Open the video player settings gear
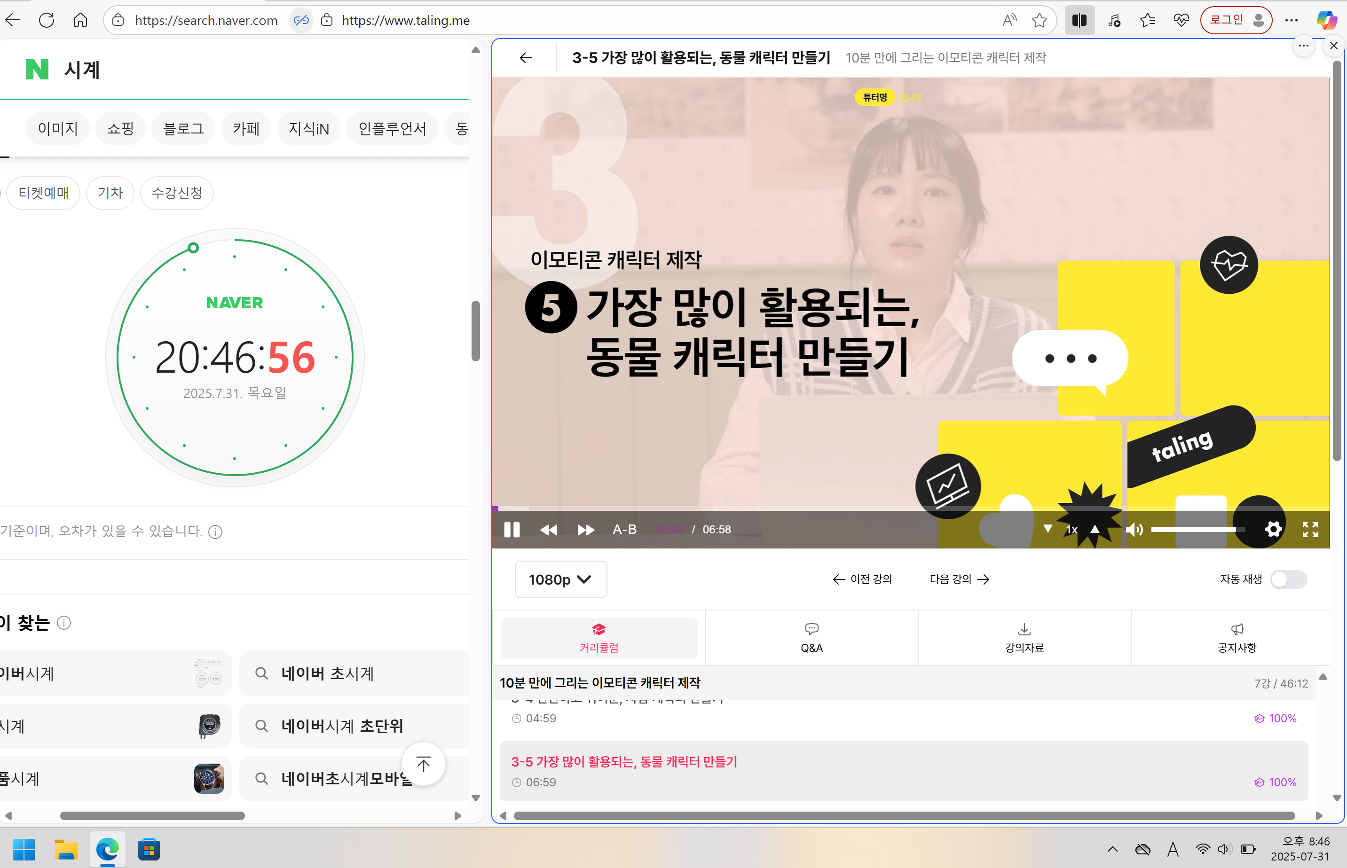The width and height of the screenshot is (1347, 868). coord(1273,529)
